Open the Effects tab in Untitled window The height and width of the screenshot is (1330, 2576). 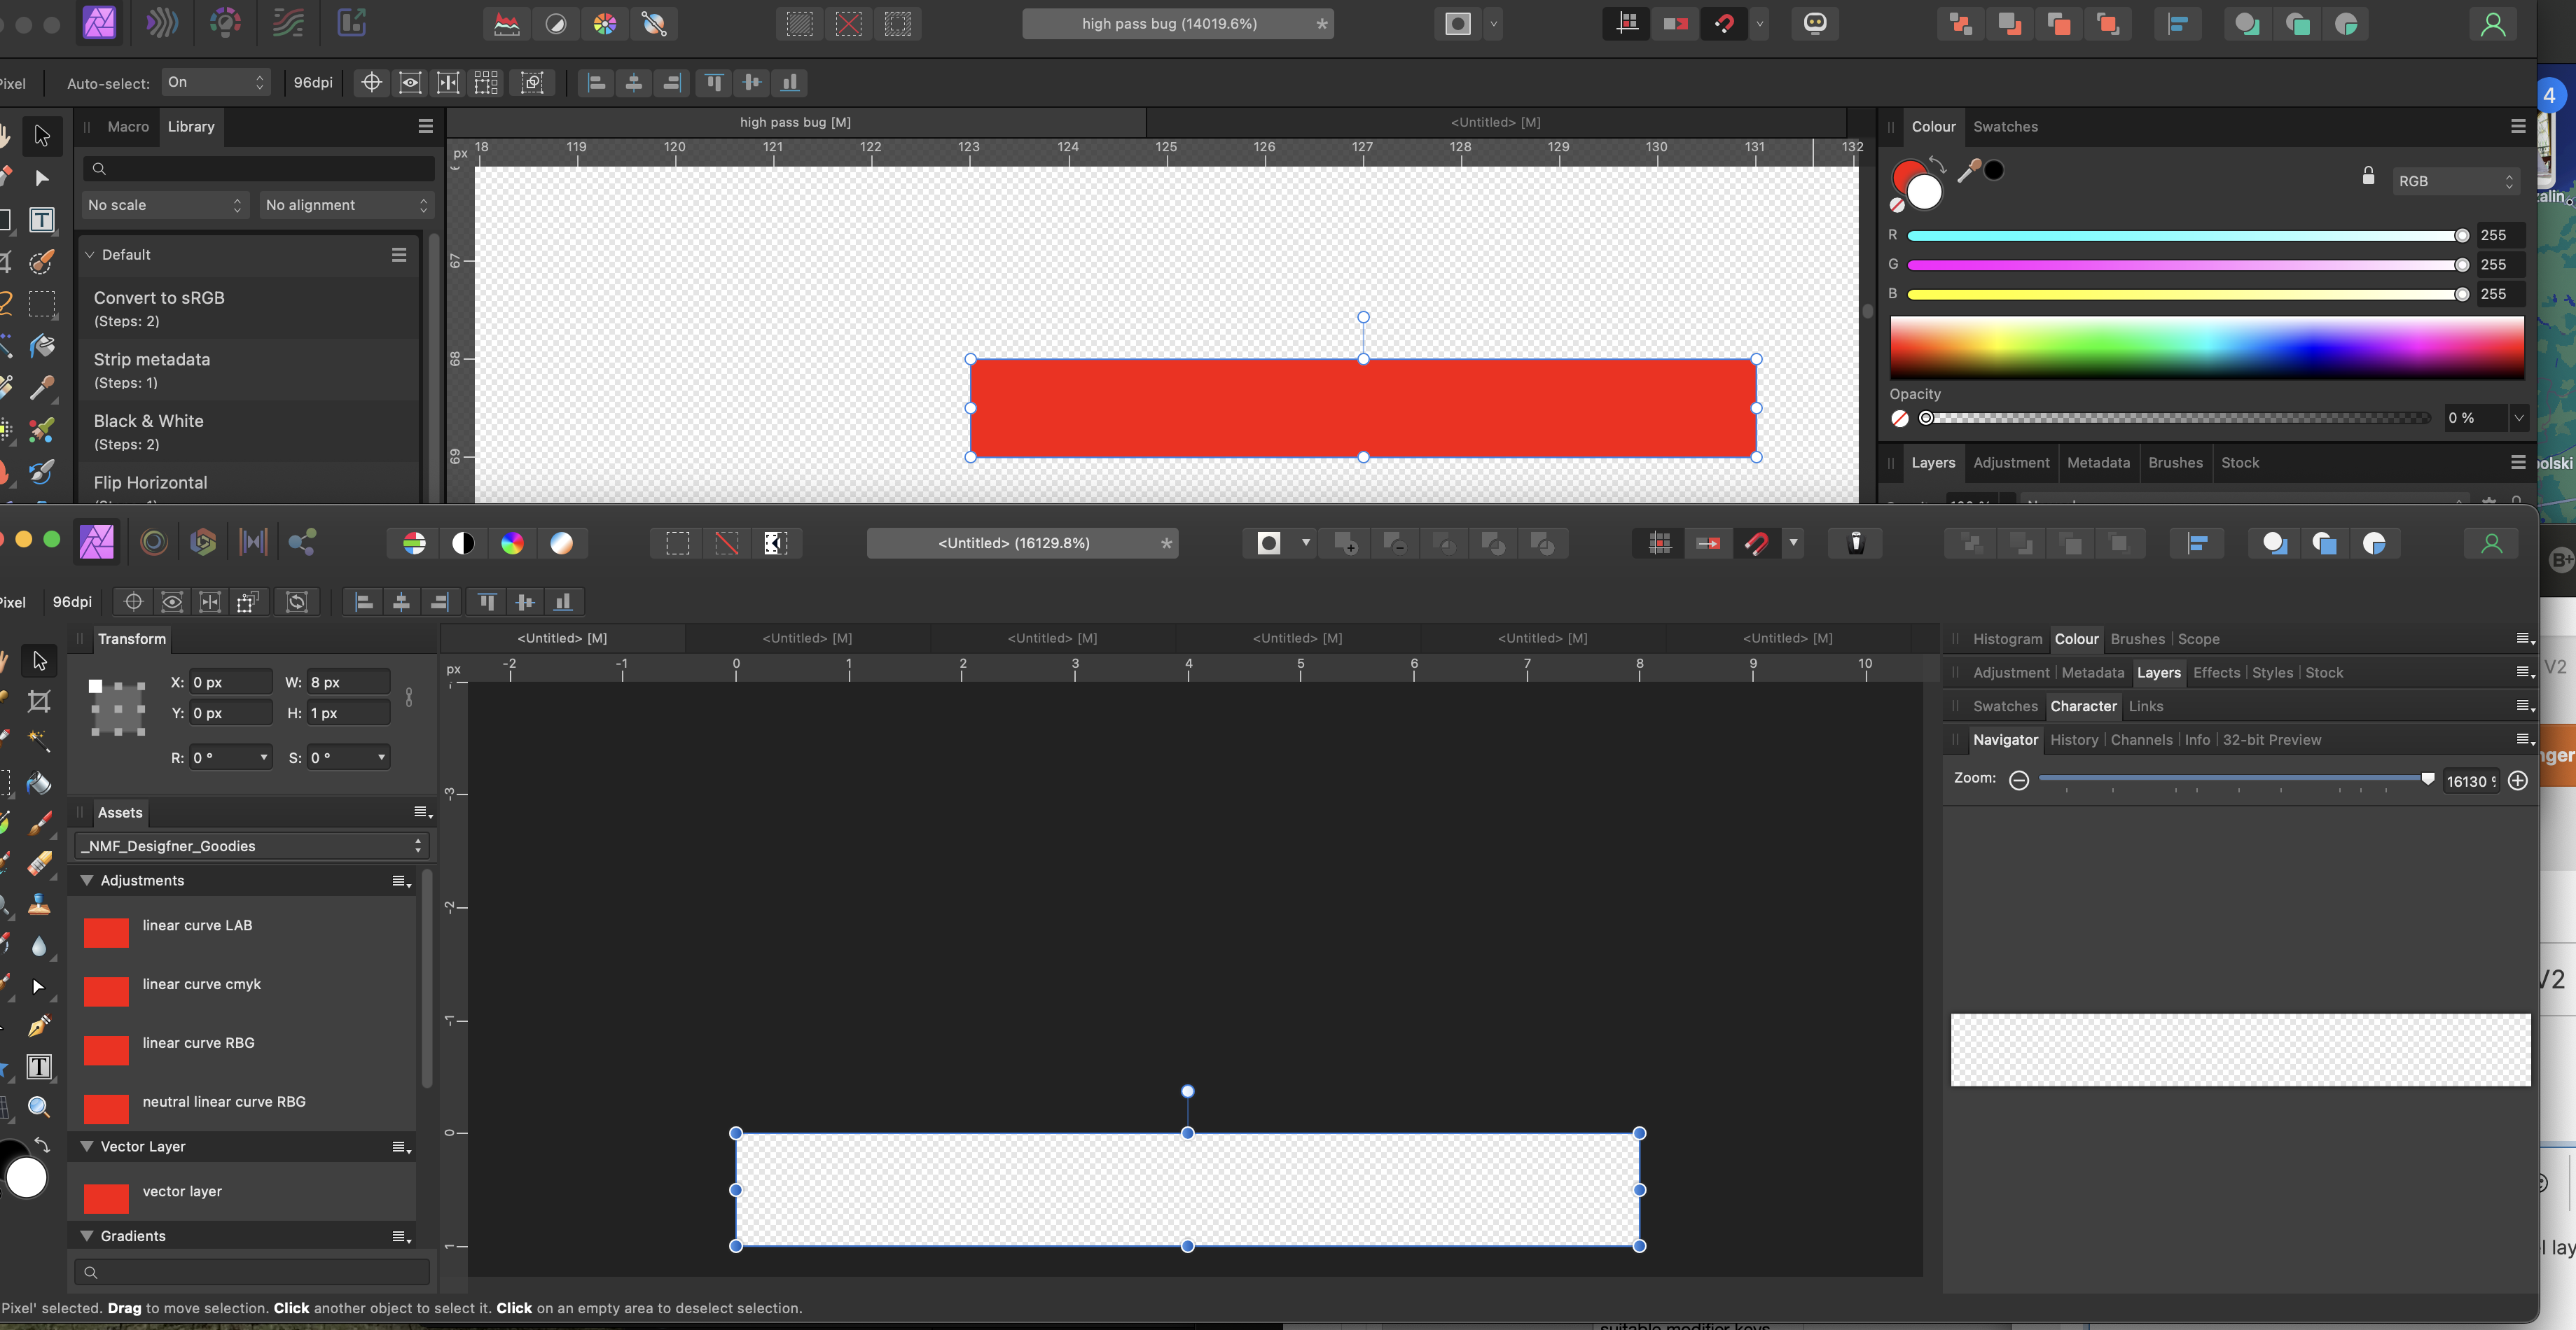[x=2216, y=673]
